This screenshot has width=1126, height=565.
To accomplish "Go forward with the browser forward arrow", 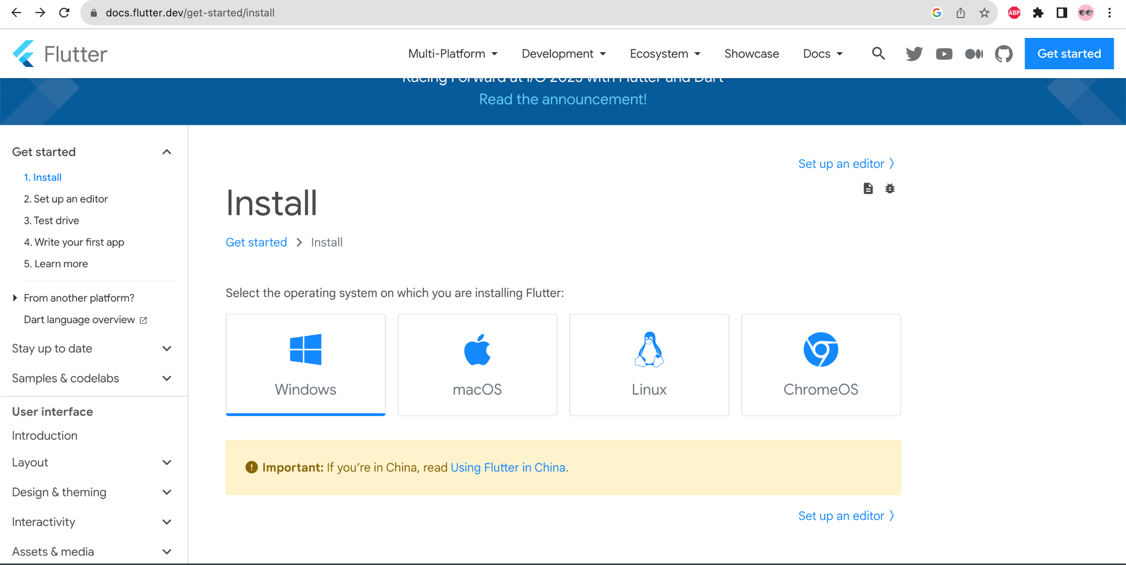I will 40,13.
